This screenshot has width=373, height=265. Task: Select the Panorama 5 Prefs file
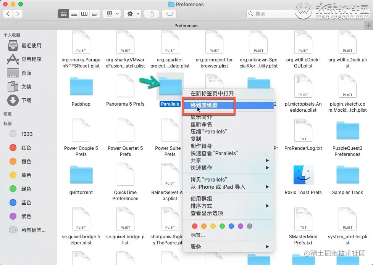click(x=125, y=91)
